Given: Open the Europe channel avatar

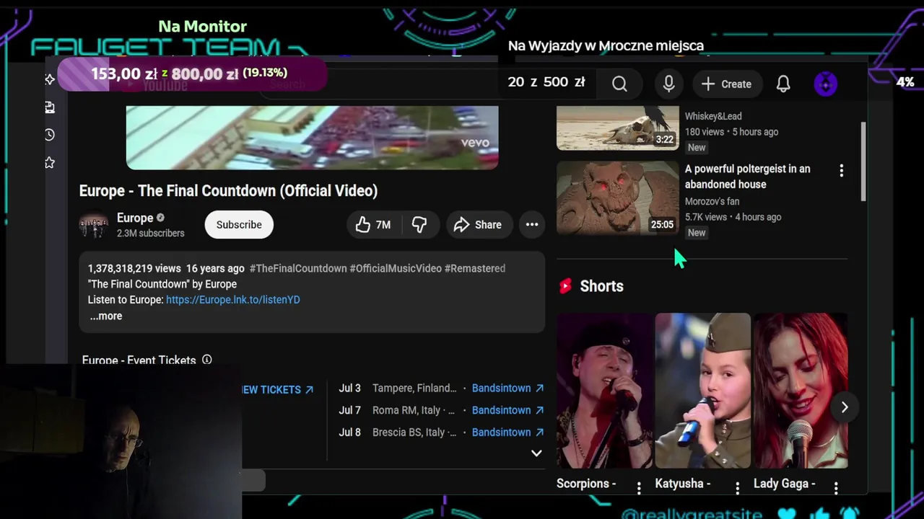Looking at the screenshot, I should (x=93, y=225).
